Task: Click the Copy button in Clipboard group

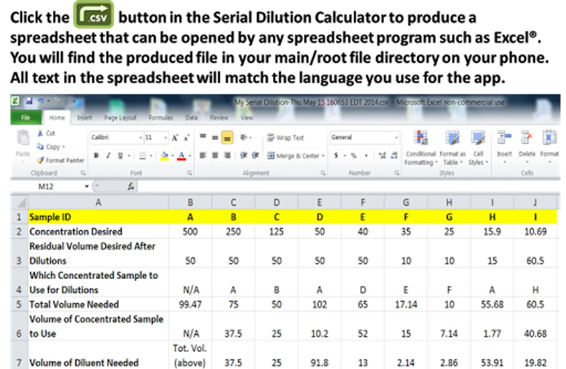Action: pos(50,146)
